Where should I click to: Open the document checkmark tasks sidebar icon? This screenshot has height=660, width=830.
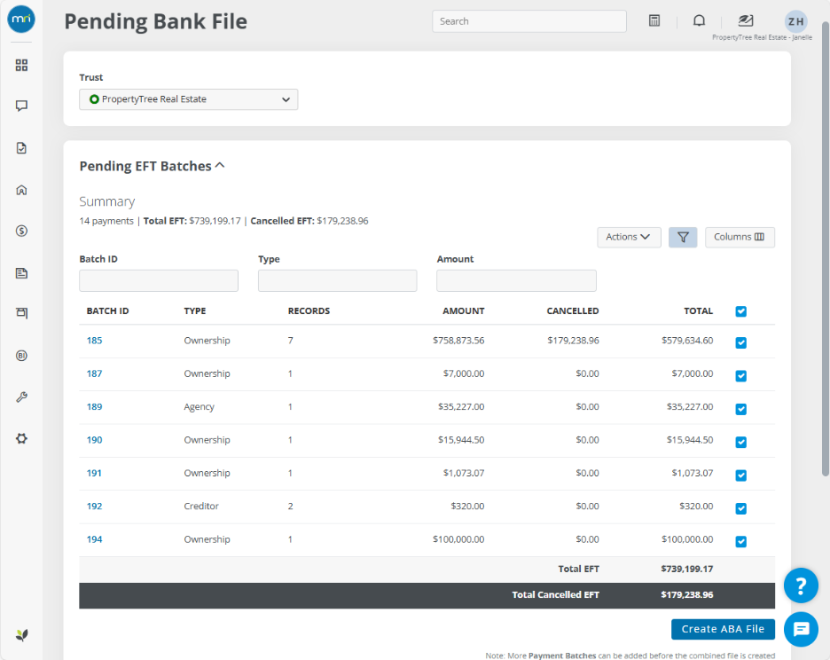pyautogui.click(x=21, y=148)
